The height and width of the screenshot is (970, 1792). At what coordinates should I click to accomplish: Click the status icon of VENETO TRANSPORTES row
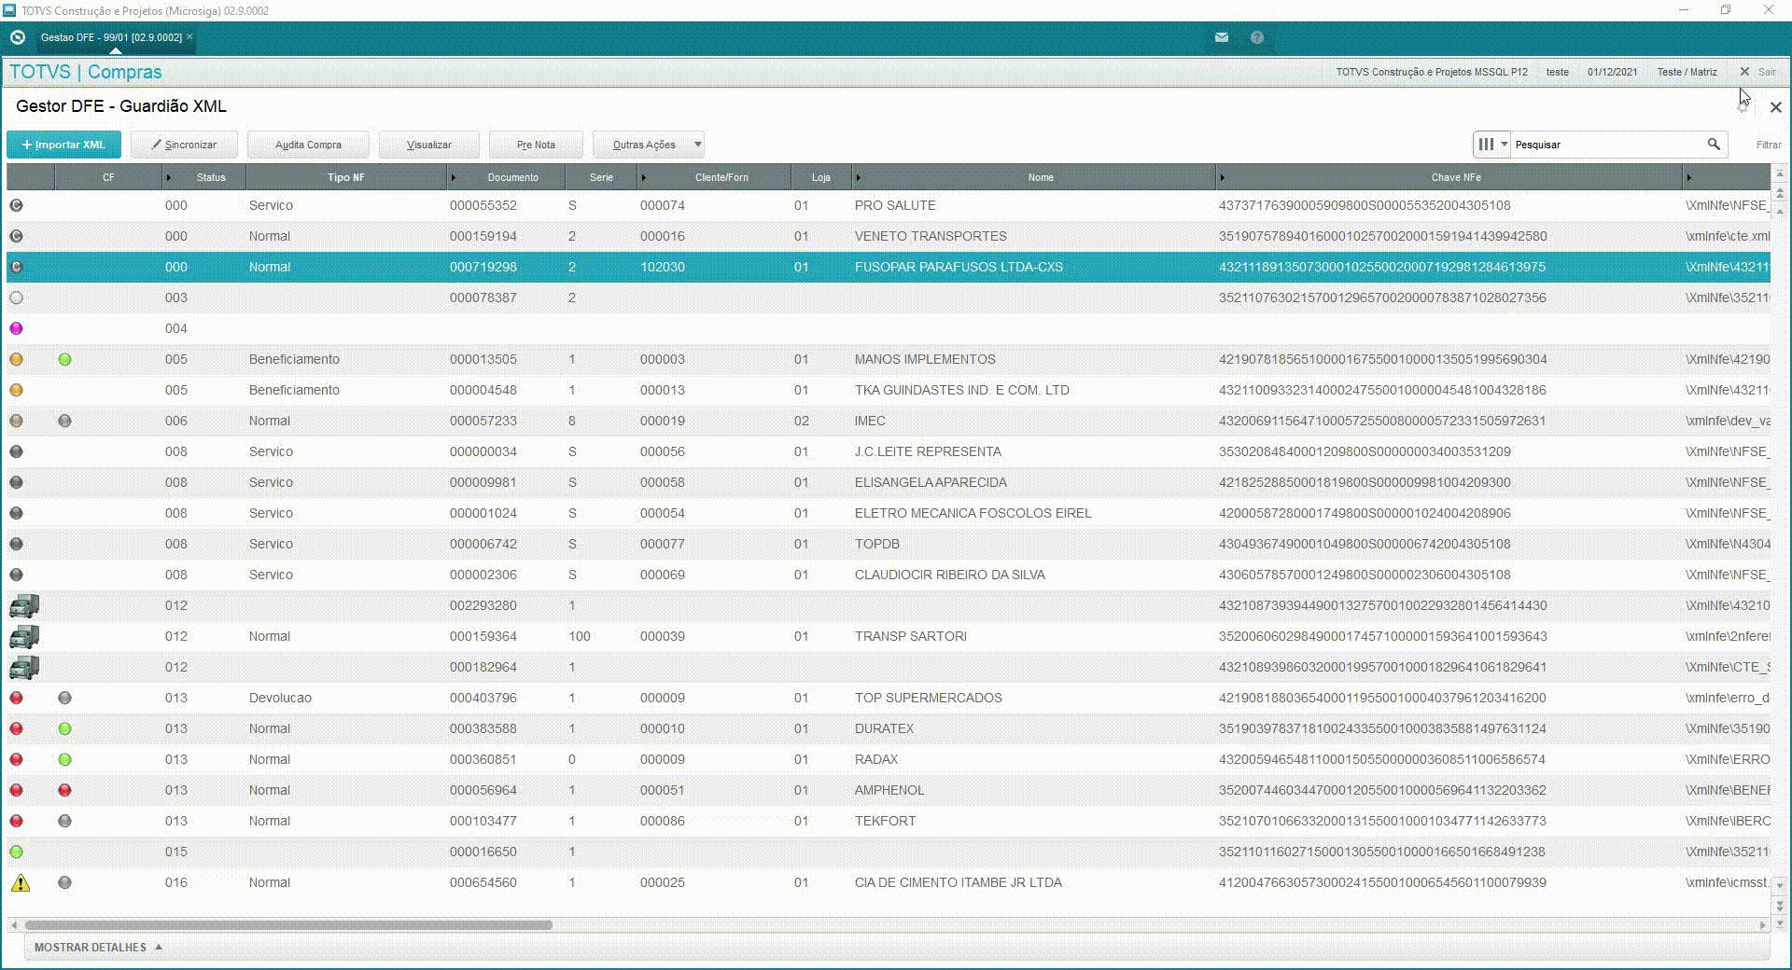tap(16, 236)
